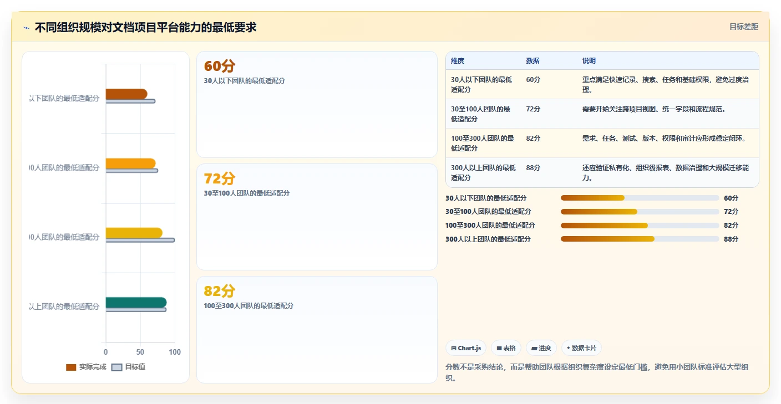This screenshot has height=404, width=781.
Task: Click the 实际完成 legend color box
Action: (x=71, y=367)
